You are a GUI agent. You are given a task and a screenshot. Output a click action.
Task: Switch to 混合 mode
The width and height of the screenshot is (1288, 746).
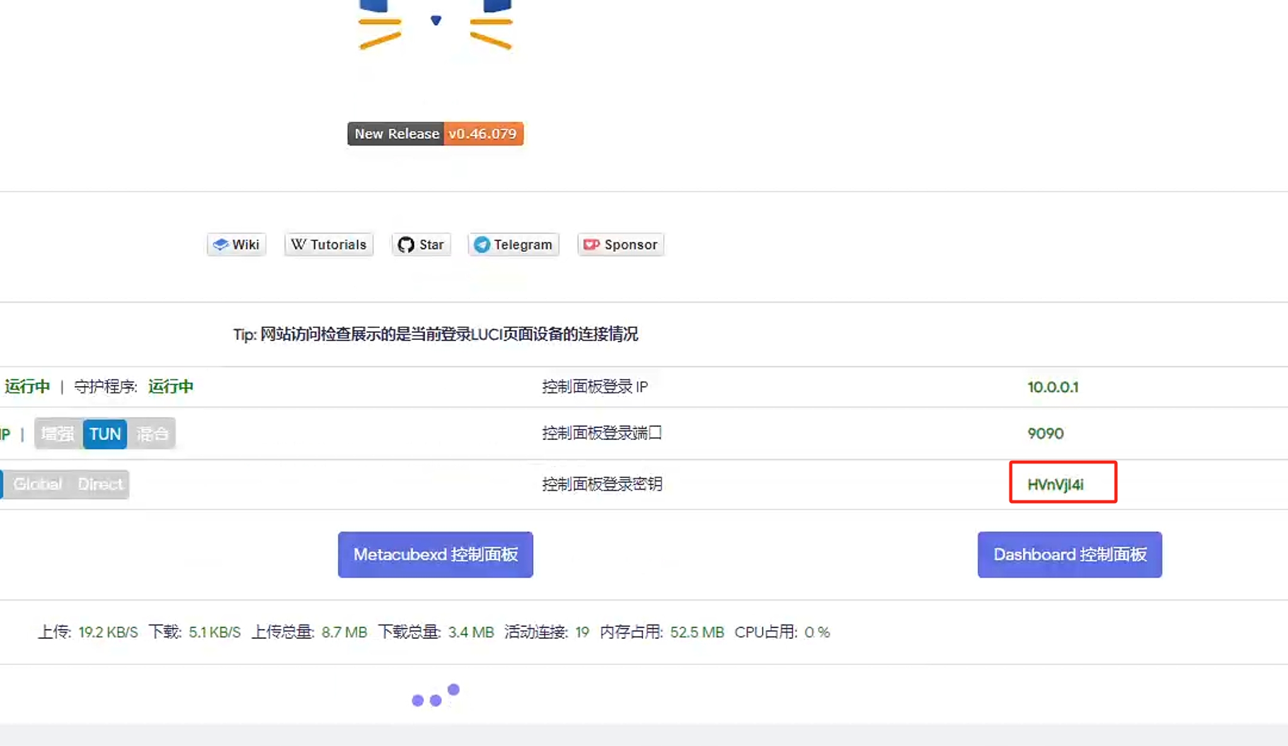(152, 433)
